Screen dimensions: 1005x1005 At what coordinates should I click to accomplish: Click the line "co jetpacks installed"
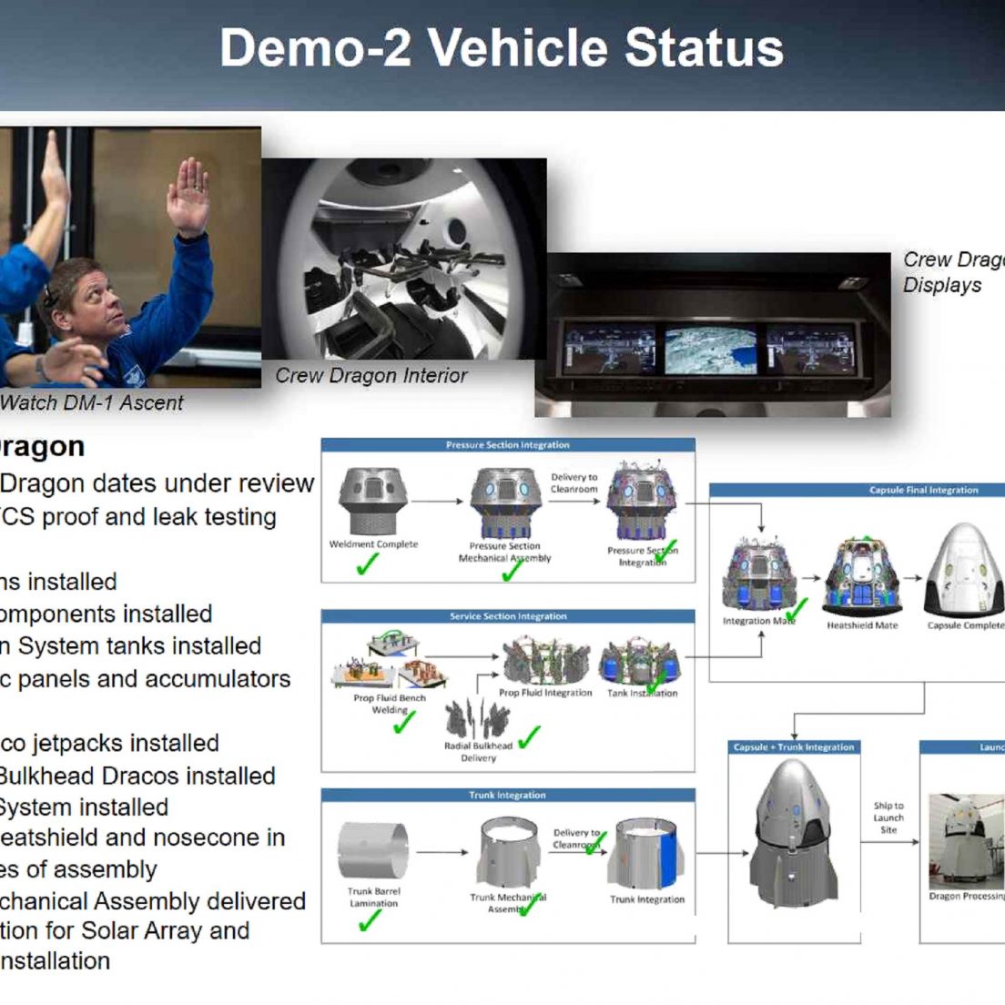point(109,744)
